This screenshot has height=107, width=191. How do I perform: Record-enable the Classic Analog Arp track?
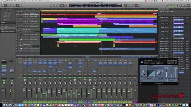[x=27, y=15]
